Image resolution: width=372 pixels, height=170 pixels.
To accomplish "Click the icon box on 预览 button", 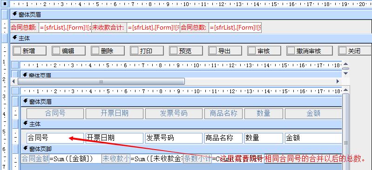I will point(174,50).
